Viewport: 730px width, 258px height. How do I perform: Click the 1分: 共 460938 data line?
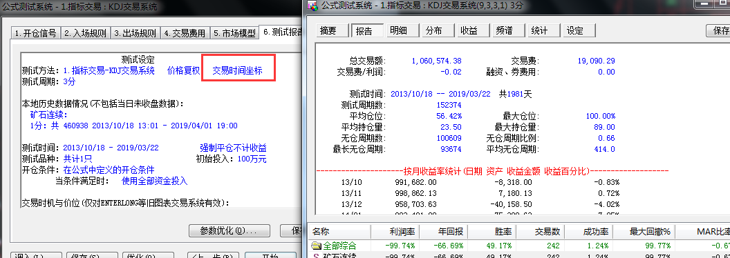[x=133, y=126]
